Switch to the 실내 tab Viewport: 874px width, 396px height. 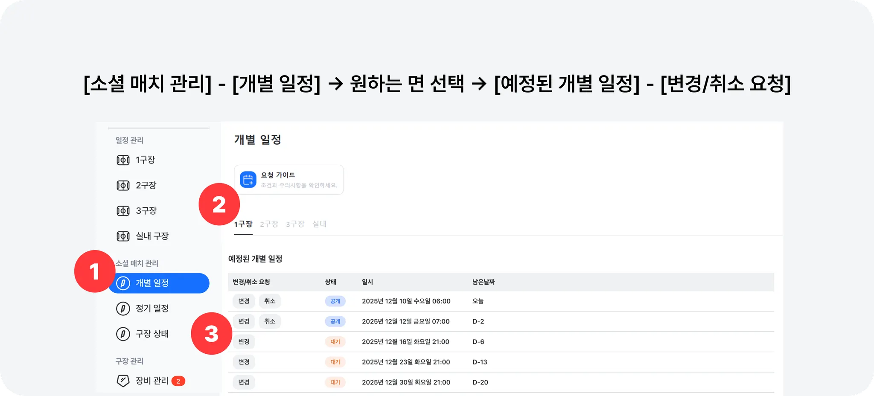point(319,224)
